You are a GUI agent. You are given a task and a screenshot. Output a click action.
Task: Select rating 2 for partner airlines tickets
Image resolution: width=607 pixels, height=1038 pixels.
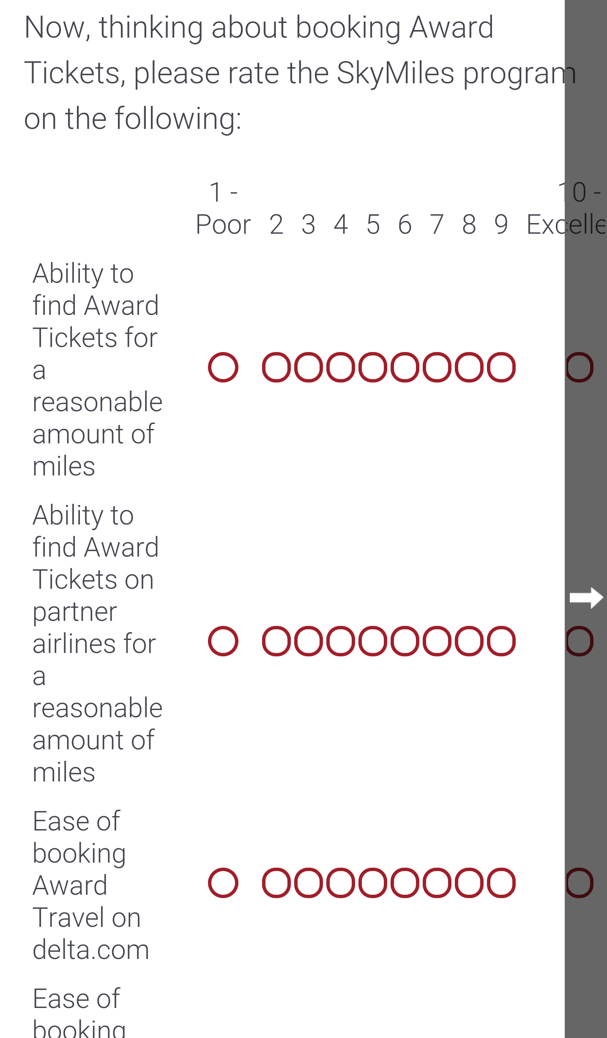[276, 641]
